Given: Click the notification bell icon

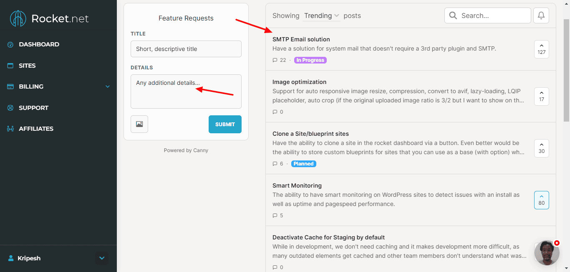Looking at the screenshot, I should 541,15.
